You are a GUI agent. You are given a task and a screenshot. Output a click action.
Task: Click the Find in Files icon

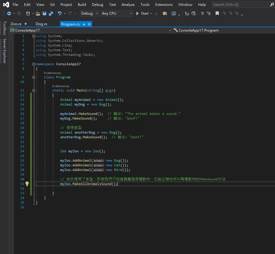pos(165,13)
